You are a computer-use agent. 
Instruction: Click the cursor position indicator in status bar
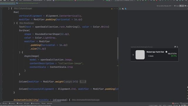pos(153,105)
